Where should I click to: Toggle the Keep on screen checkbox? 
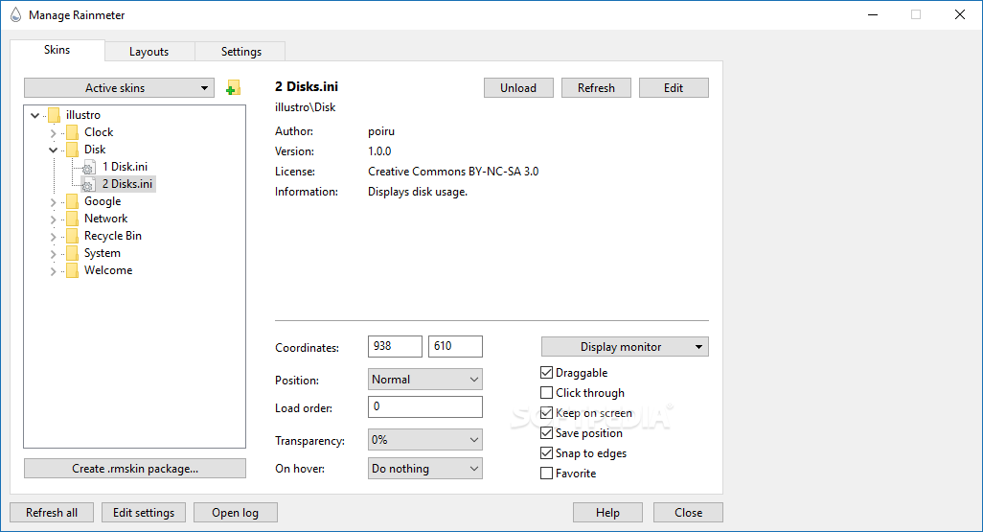point(546,413)
